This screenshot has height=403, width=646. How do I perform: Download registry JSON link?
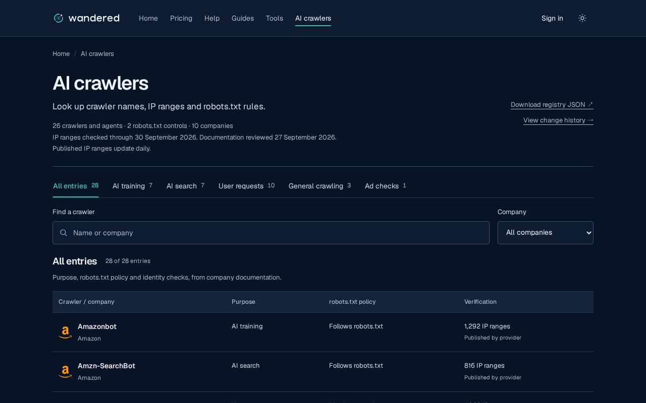552,105
